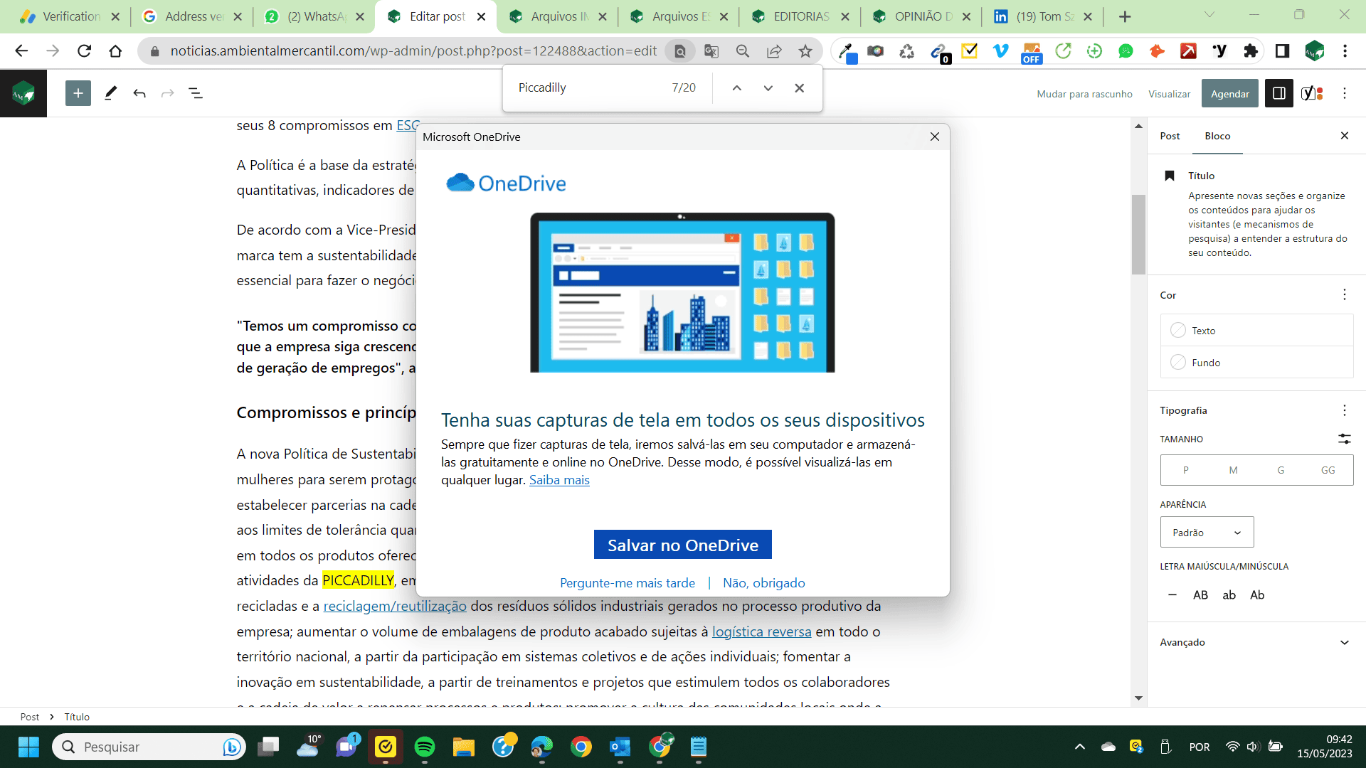Reload the current browser page
The image size is (1366, 768).
click(84, 50)
